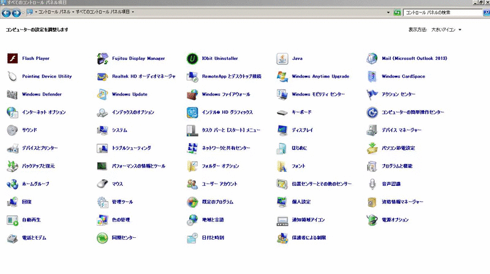Viewport: 490px width, 274px height.
Task: Open インテル HD グラフィックス icon
Action: click(x=192, y=113)
